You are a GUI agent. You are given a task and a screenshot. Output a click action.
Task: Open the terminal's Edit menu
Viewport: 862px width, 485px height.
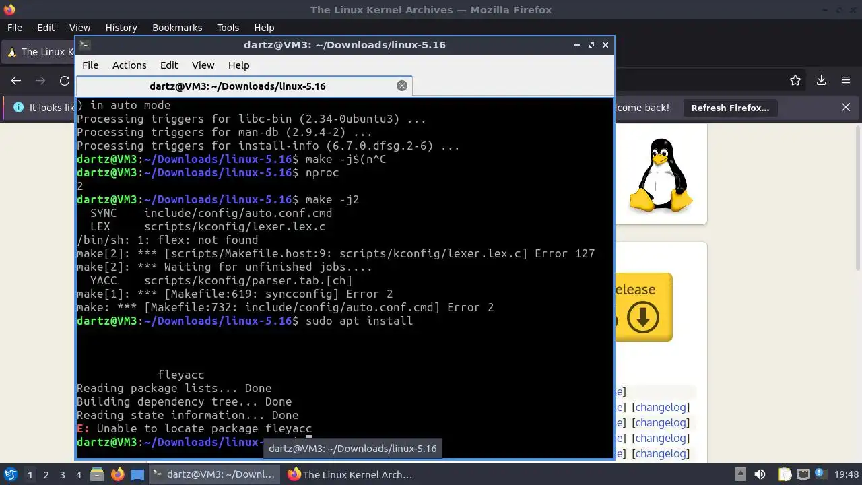click(x=169, y=65)
